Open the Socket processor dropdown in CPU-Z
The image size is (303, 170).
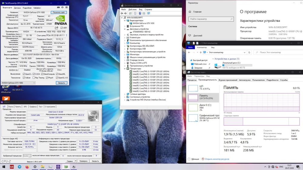point(27,156)
